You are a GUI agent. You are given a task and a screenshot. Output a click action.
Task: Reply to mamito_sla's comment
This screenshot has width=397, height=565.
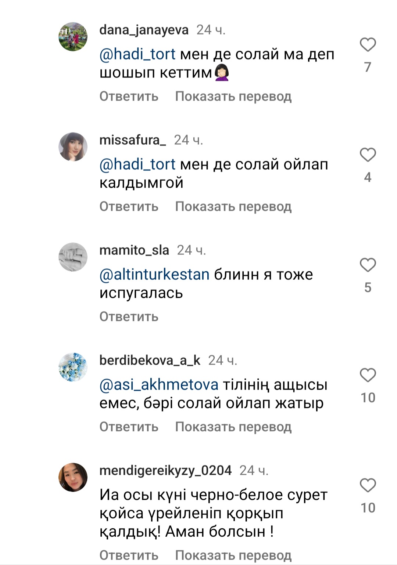coord(129,316)
